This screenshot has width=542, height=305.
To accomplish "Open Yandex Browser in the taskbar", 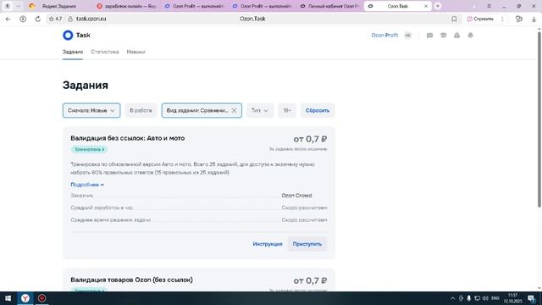I will click(25, 298).
